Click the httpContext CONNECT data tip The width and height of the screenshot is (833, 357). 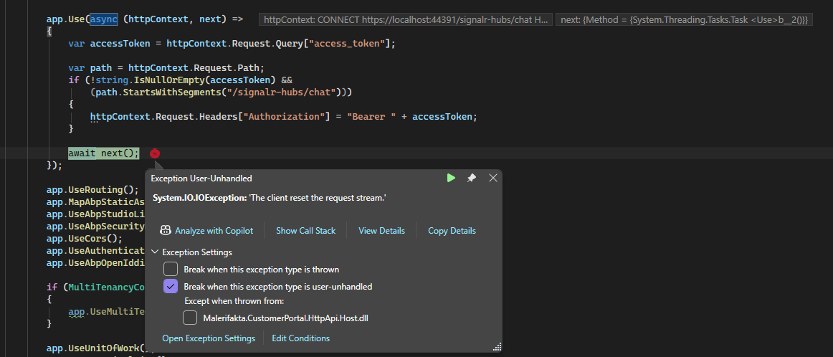(406, 20)
